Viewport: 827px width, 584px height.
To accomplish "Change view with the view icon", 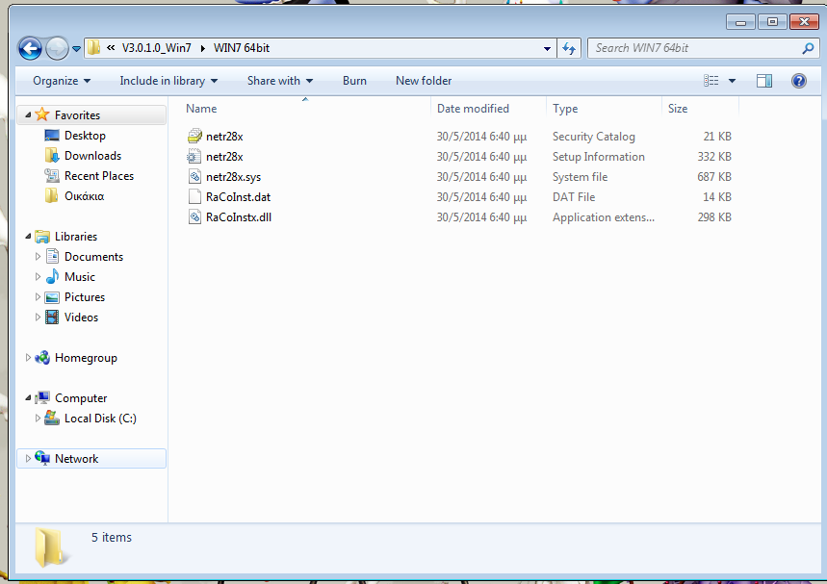I will coord(711,81).
